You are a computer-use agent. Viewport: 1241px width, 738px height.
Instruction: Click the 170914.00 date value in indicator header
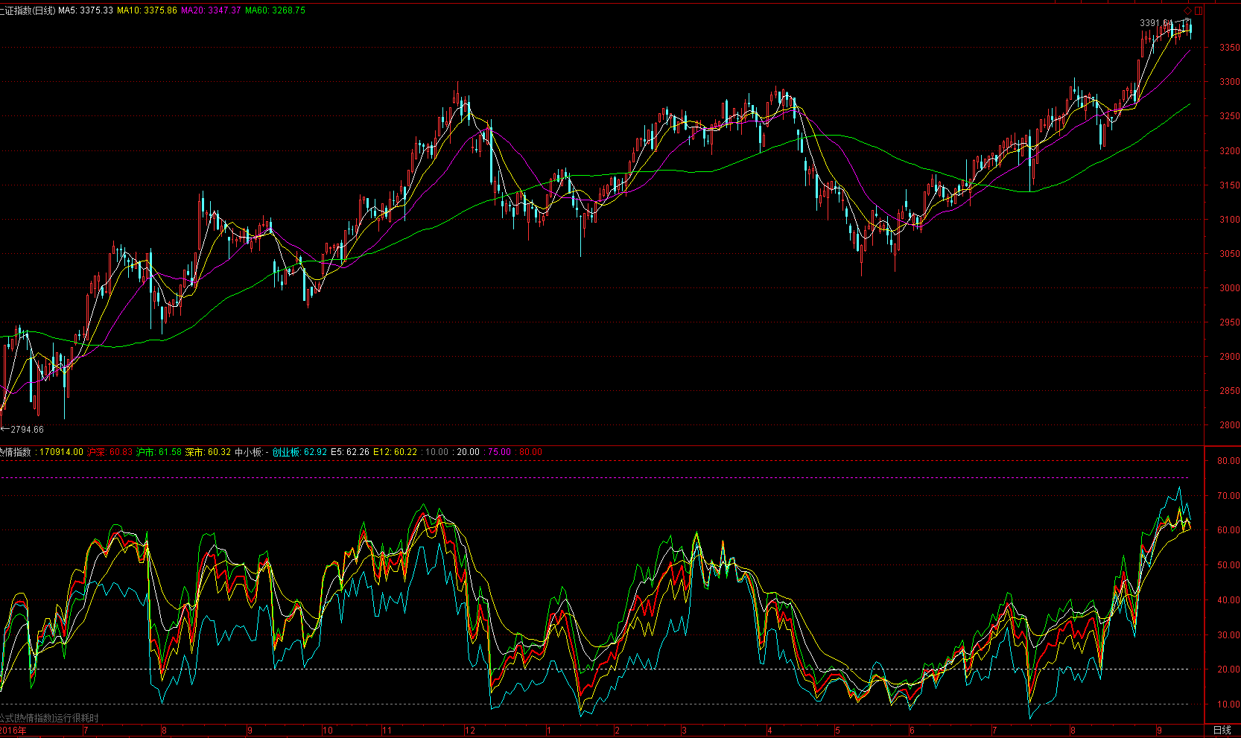click(61, 452)
